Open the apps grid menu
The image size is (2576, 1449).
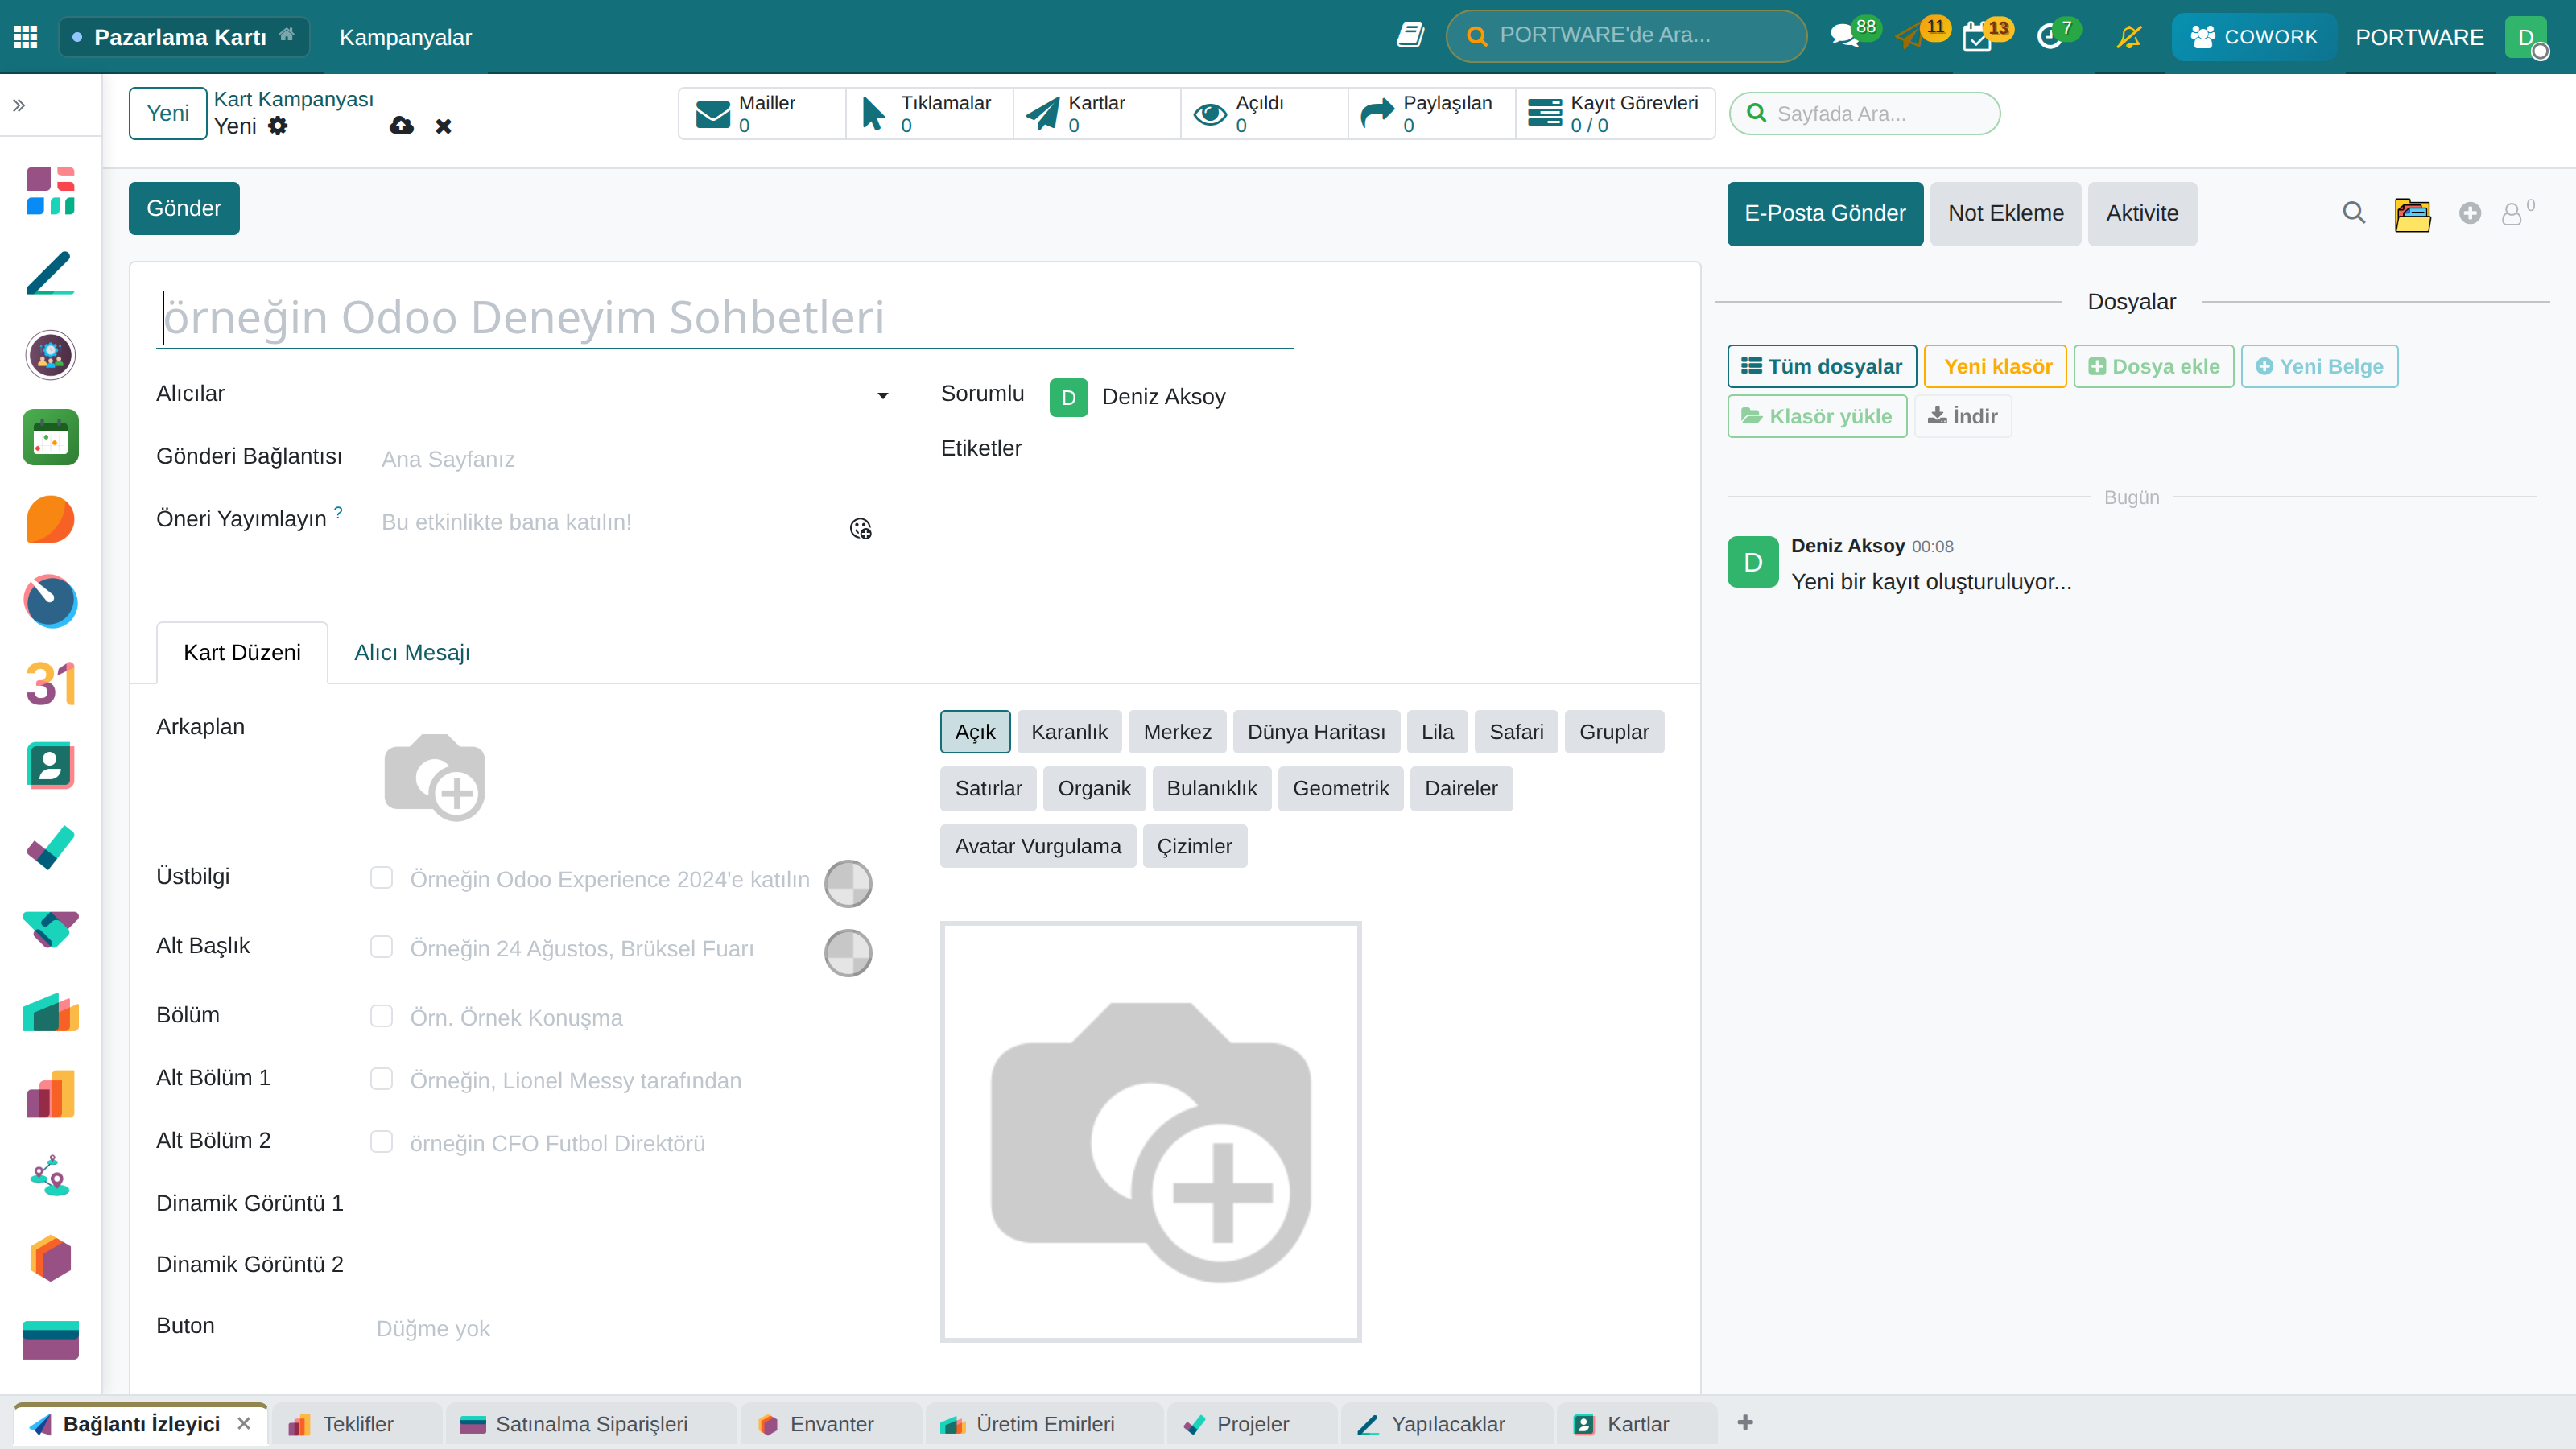pyautogui.click(x=26, y=37)
